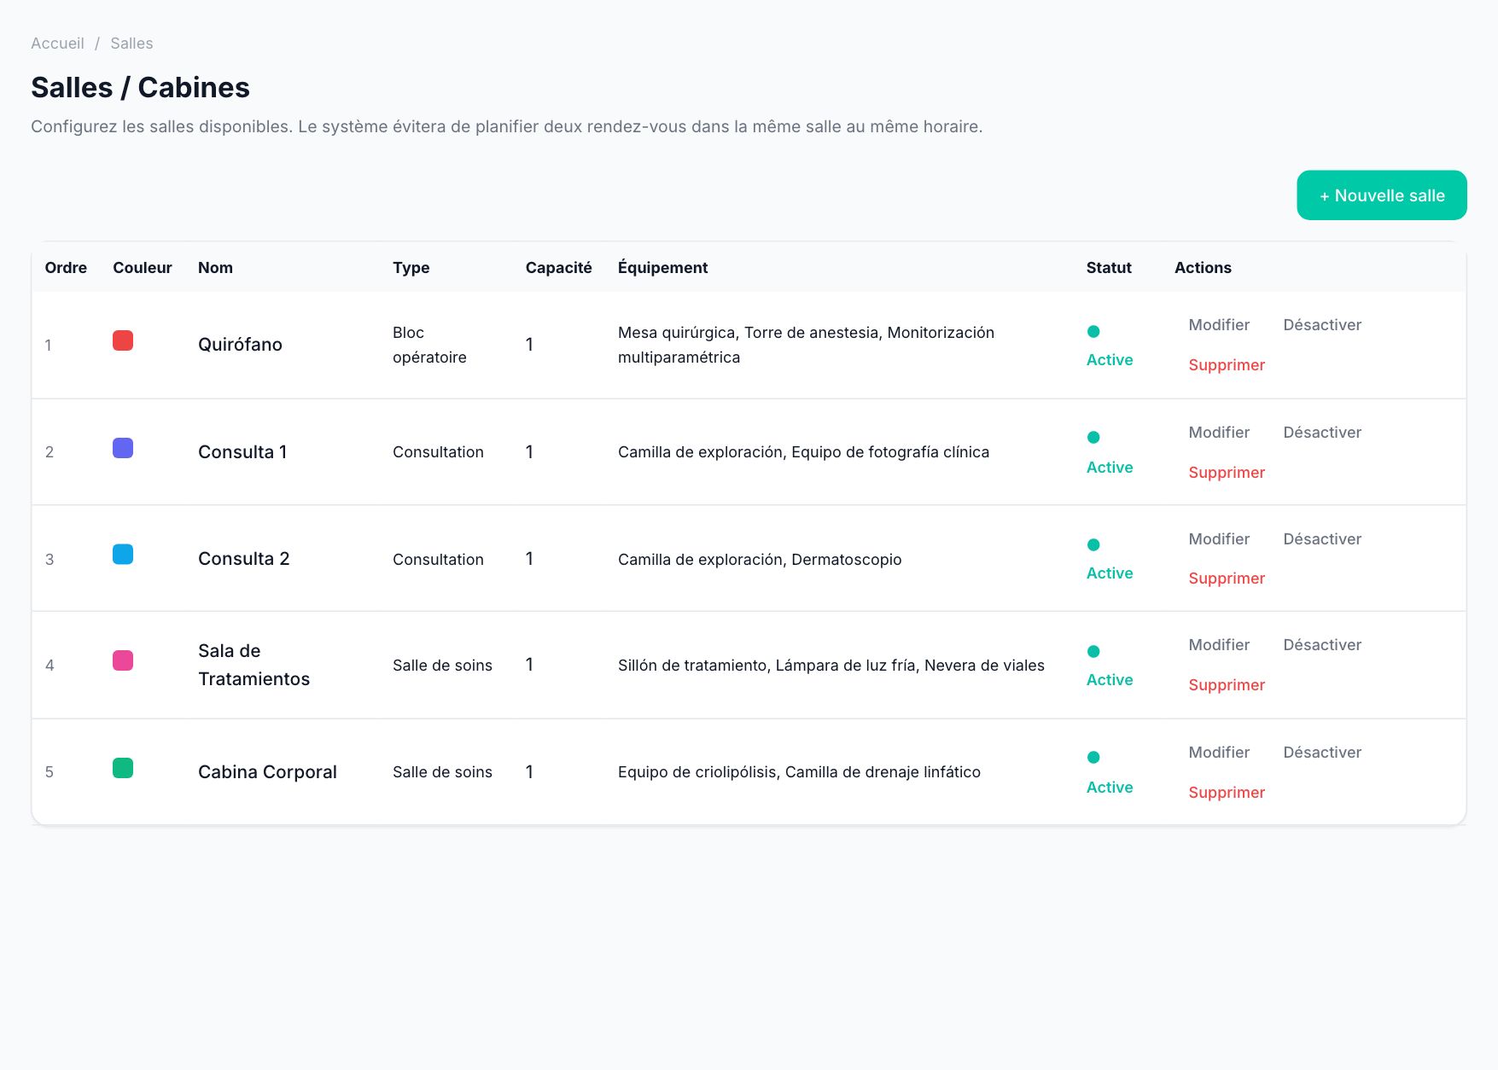Disable the Consulta 2 room
Screen dimensions: 1498x1070
(x=1322, y=539)
